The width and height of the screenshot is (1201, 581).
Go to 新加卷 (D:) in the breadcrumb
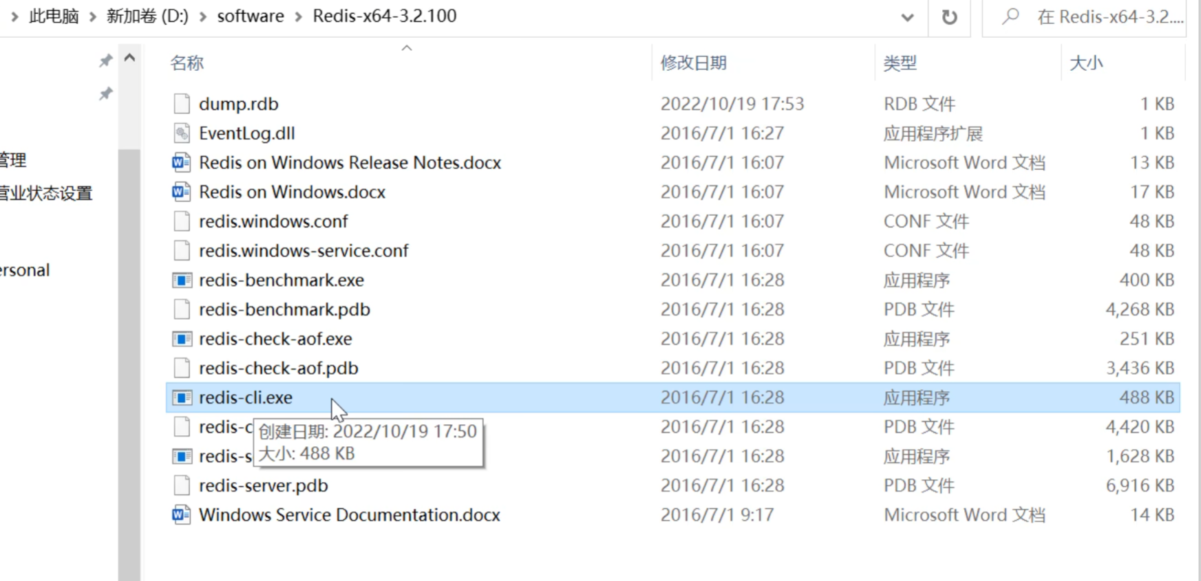click(x=147, y=17)
